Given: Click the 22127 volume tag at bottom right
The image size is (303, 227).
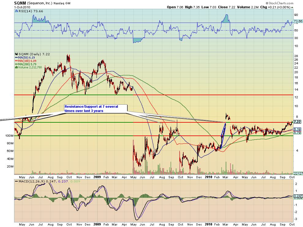Looking at the screenshot, I should click(x=298, y=173).
